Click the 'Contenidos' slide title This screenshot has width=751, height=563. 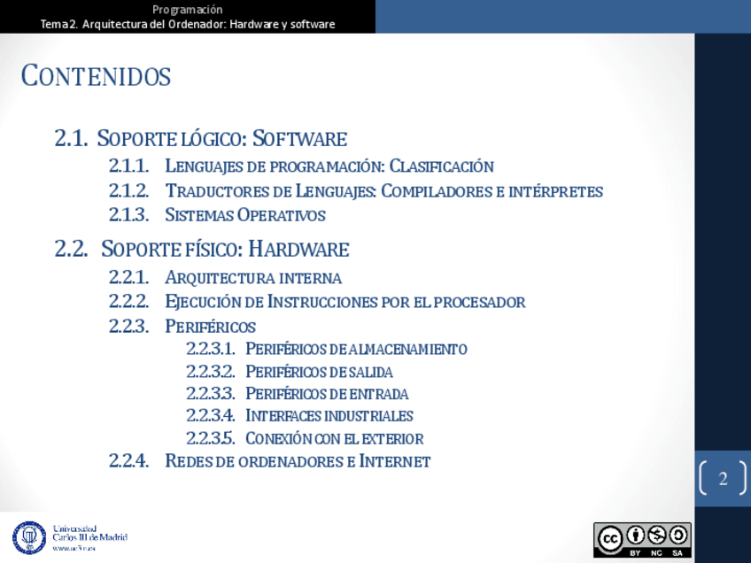coord(96,76)
